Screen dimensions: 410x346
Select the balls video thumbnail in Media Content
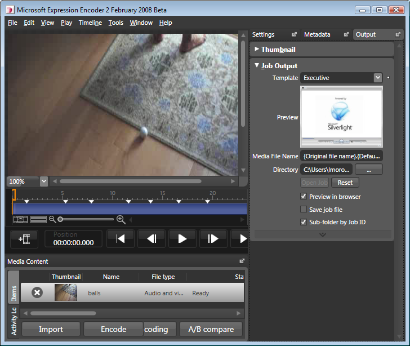pos(66,292)
